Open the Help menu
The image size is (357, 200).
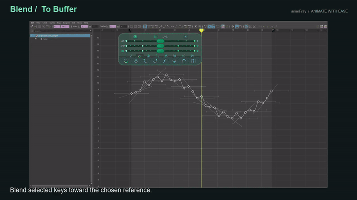point(86,23)
